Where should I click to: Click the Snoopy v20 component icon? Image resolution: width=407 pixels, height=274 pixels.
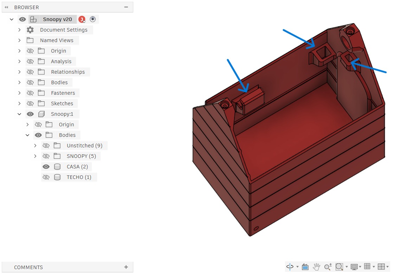(33, 19)
